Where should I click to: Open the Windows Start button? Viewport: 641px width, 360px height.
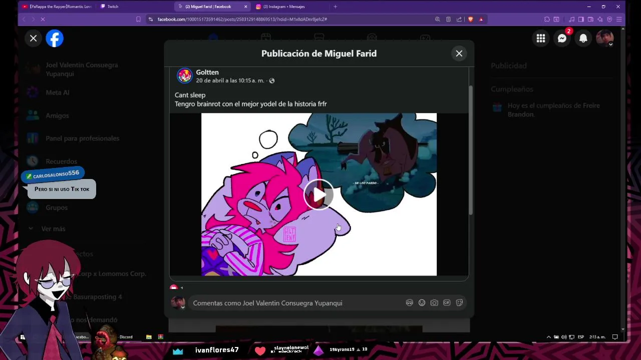point(23,337)
